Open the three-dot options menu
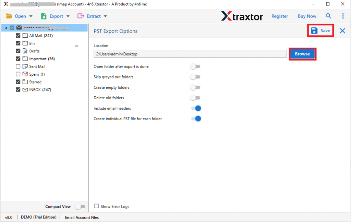This screenshot has width=351, height=223. (x=343, y=16)
